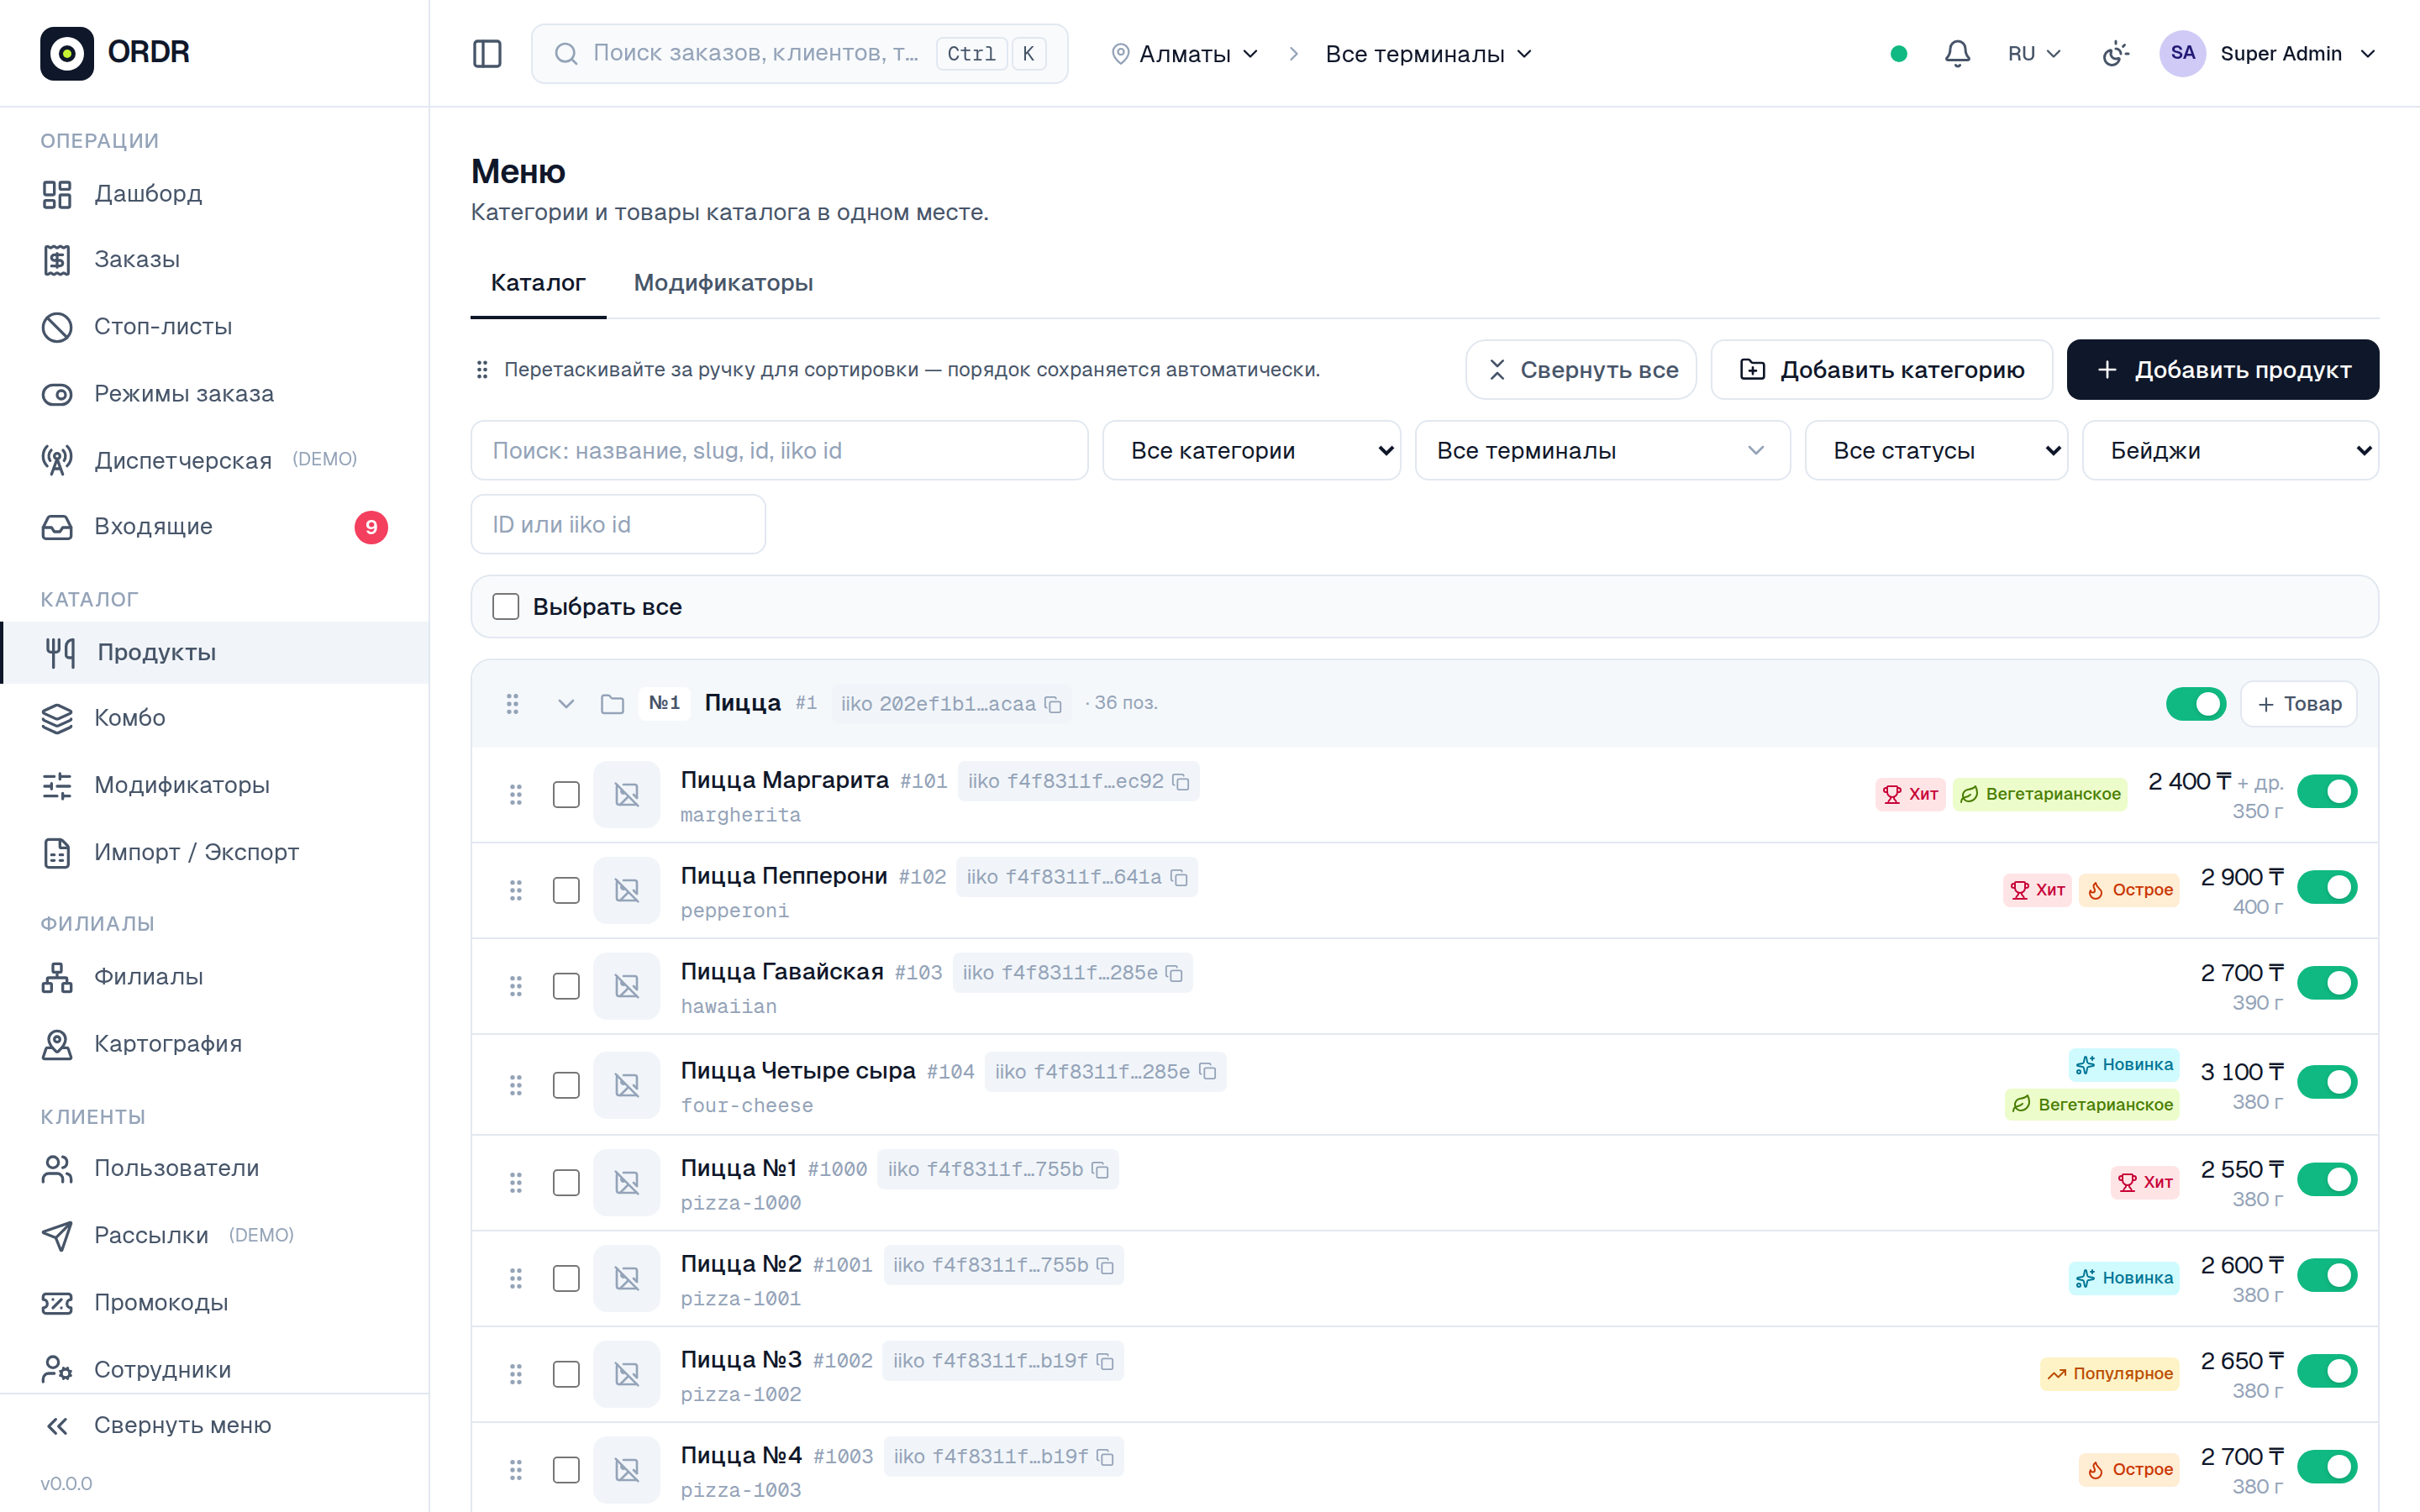Open the Алматы city dropdown
2420x1512 pixels.
(x=1185, y=54)
